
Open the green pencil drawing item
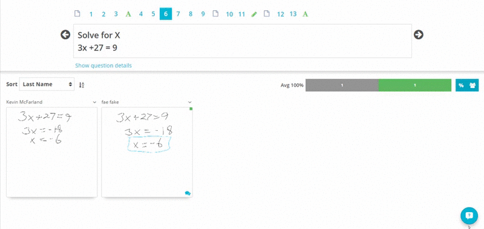[254, 14]
